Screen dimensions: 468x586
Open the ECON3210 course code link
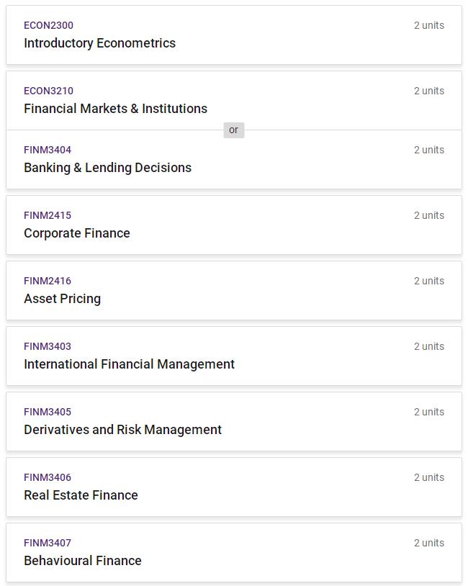pyautogui.click(x=48, y=91)
